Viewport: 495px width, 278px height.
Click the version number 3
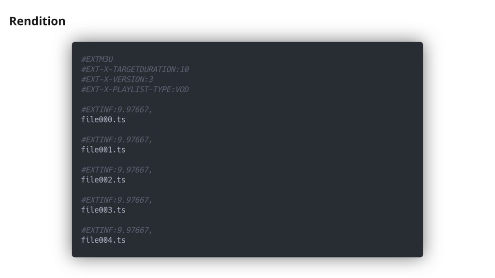151,80
